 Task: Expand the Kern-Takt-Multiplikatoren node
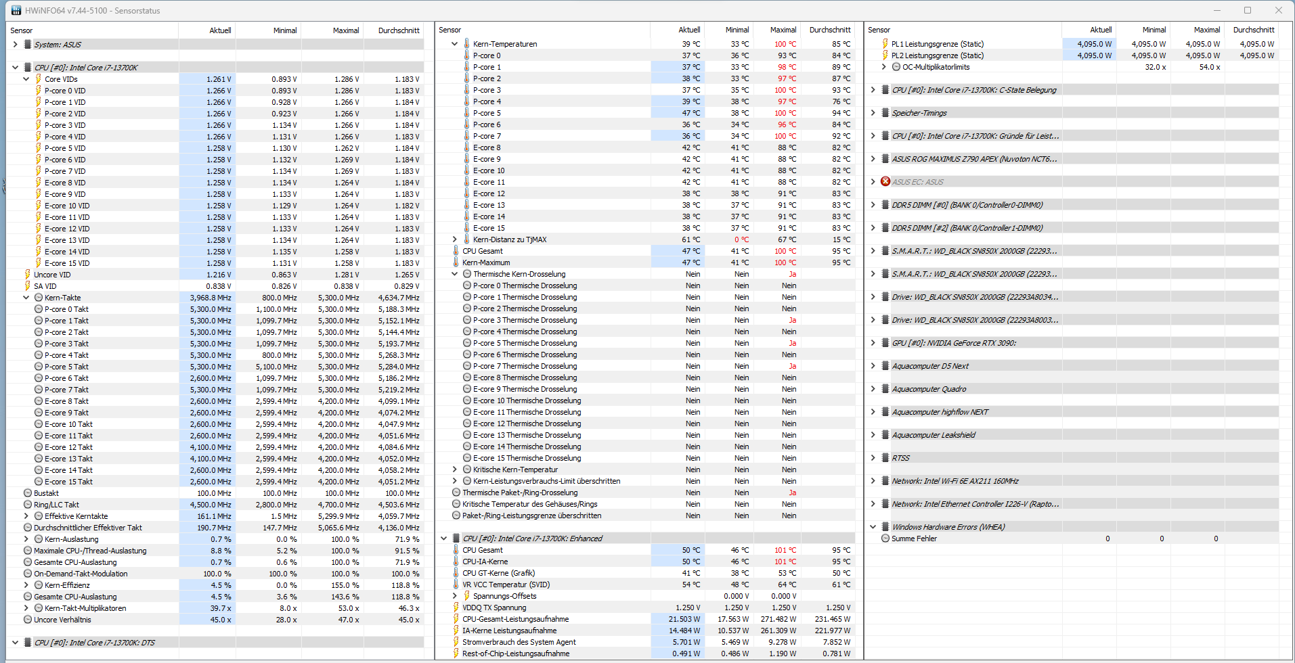click(26, 608)
